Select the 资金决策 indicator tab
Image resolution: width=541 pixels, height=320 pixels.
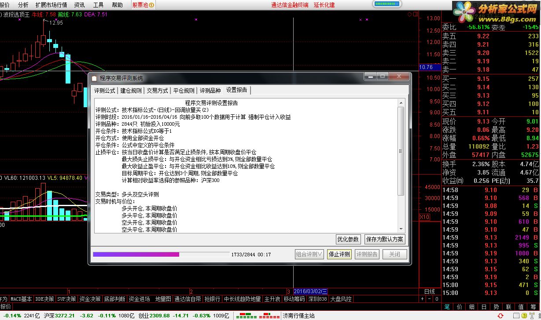[90, 299]
